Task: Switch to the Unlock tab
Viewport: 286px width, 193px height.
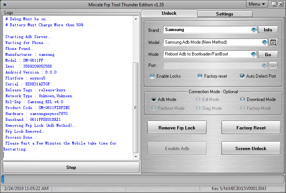Action: point(169,13)
